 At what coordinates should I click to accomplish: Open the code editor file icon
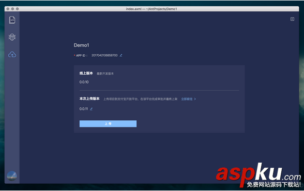click(x=12, y=20)
